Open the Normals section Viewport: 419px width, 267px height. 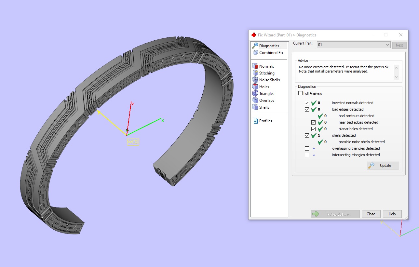point(266,66)
